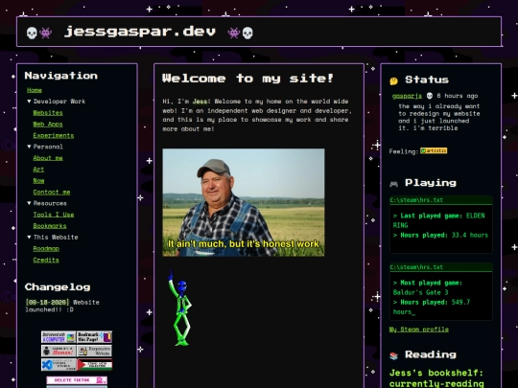Click the dancing green alien image
The height and width of the screenshot is (388, 518).
pos(180,308)
